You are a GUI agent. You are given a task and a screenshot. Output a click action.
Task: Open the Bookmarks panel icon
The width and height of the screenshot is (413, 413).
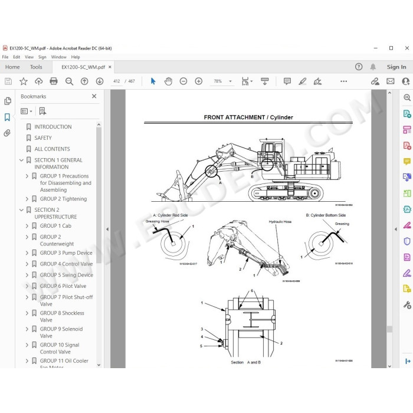click(x=7, y=117)
